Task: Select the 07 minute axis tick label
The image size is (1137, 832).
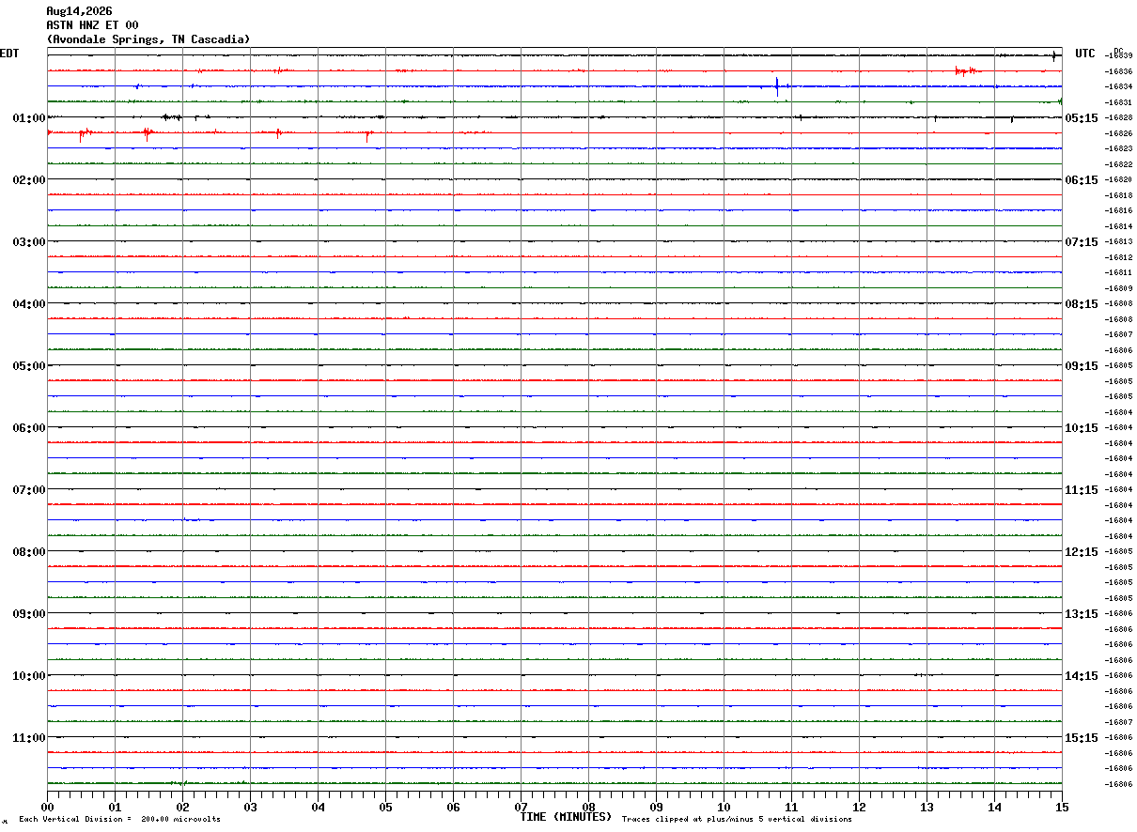Action: (x=521, y=807)
